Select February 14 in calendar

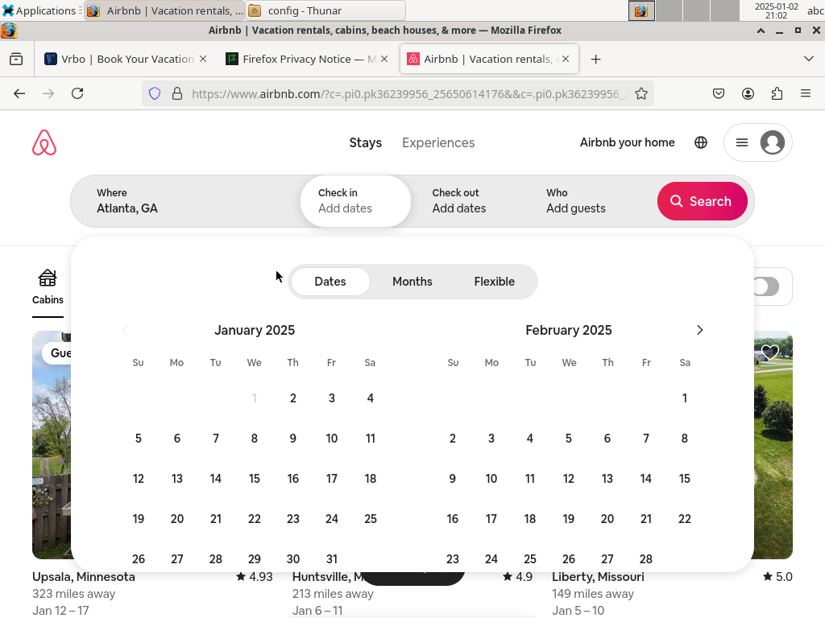645,479
